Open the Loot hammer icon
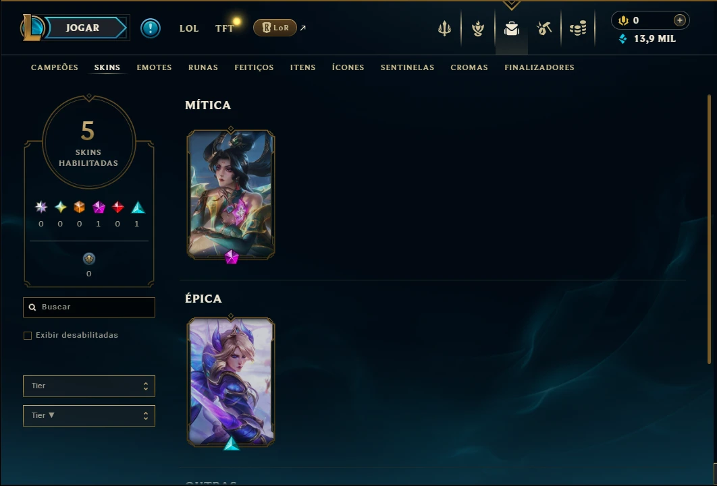Viewport: 717px width, 486px height. (x=544, y=29)
